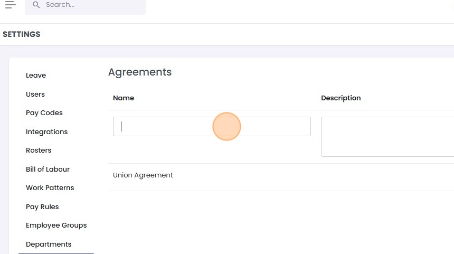Click the Description column header
The height and width of the screenshot is (254, 454).
tap(341, 98)
